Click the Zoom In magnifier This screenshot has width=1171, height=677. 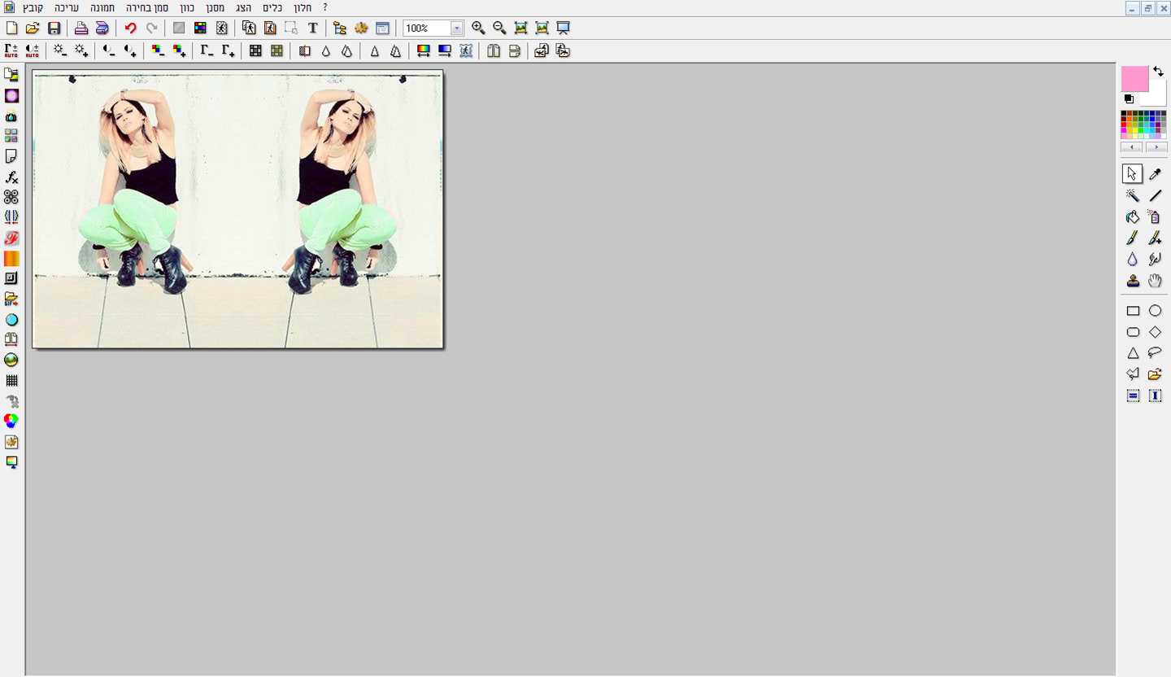click(478, 28)
